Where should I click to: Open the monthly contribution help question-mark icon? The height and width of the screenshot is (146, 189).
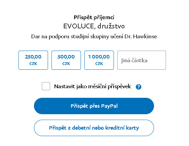point(139,87)
